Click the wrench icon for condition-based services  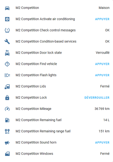(7, 42)
